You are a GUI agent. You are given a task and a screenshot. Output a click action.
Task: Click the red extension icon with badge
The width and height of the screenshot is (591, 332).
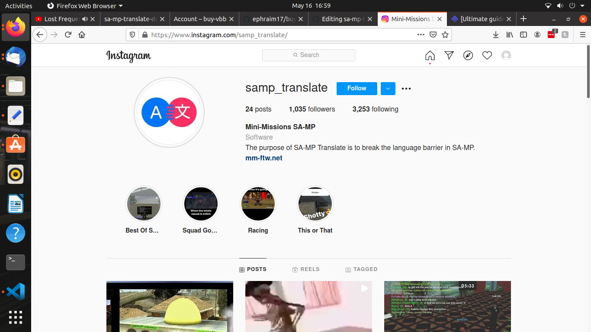tap(552, 34)
